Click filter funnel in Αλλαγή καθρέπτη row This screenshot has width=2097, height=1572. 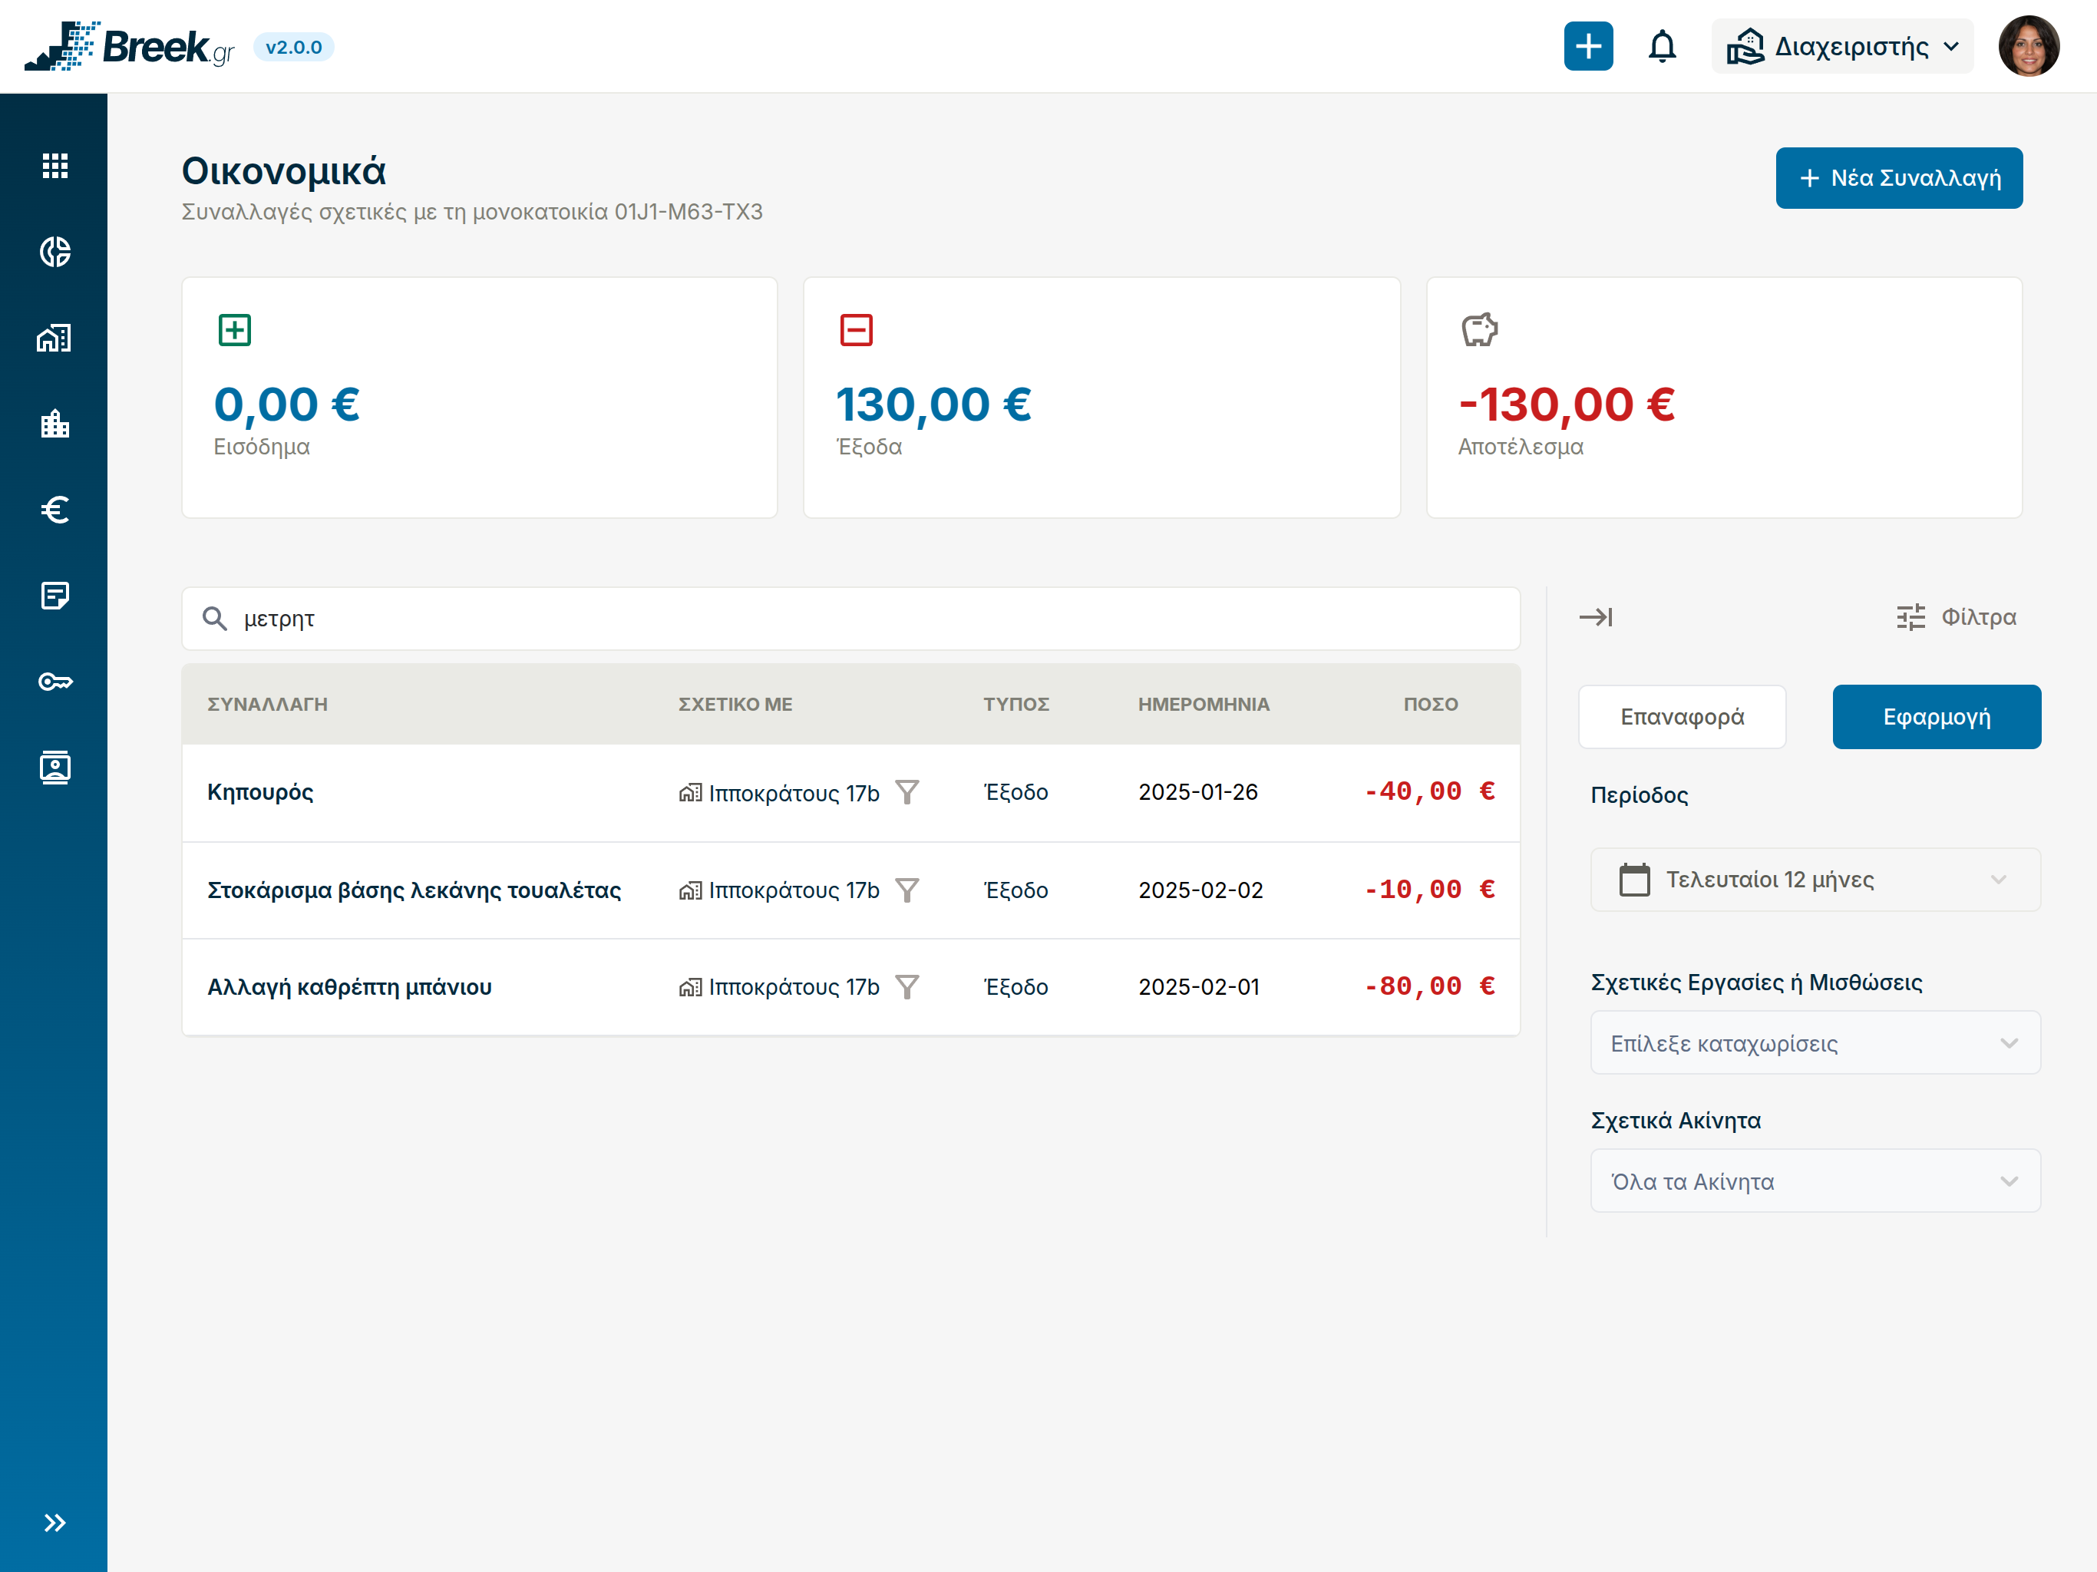(x=907, y=987)
